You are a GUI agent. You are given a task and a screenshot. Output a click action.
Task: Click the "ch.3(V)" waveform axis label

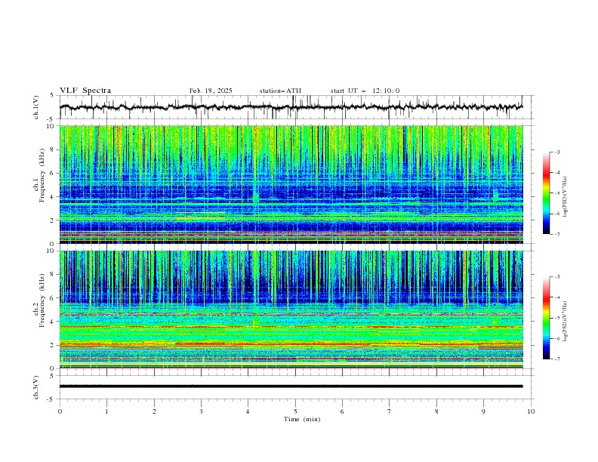pos(36,387)
